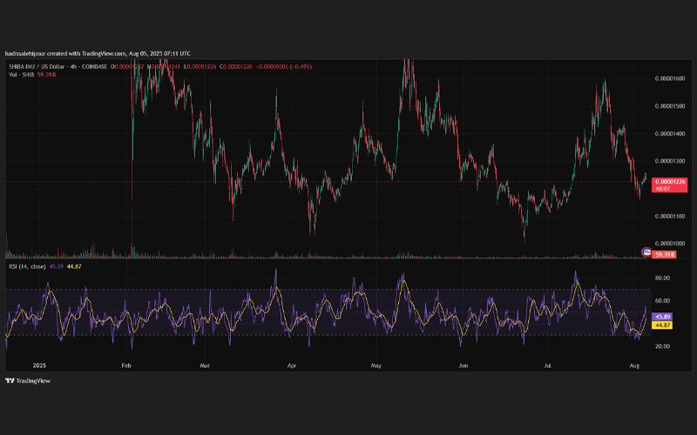
Task: Click the purple RSI value tag 45.89
Action: tap(662, 317)
